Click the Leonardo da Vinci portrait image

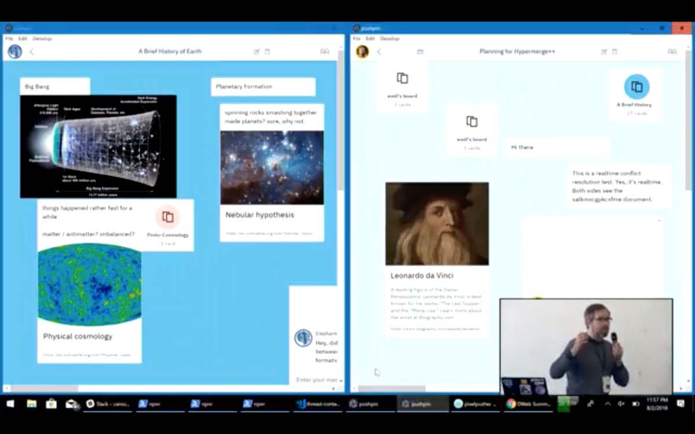click(437, 224)
